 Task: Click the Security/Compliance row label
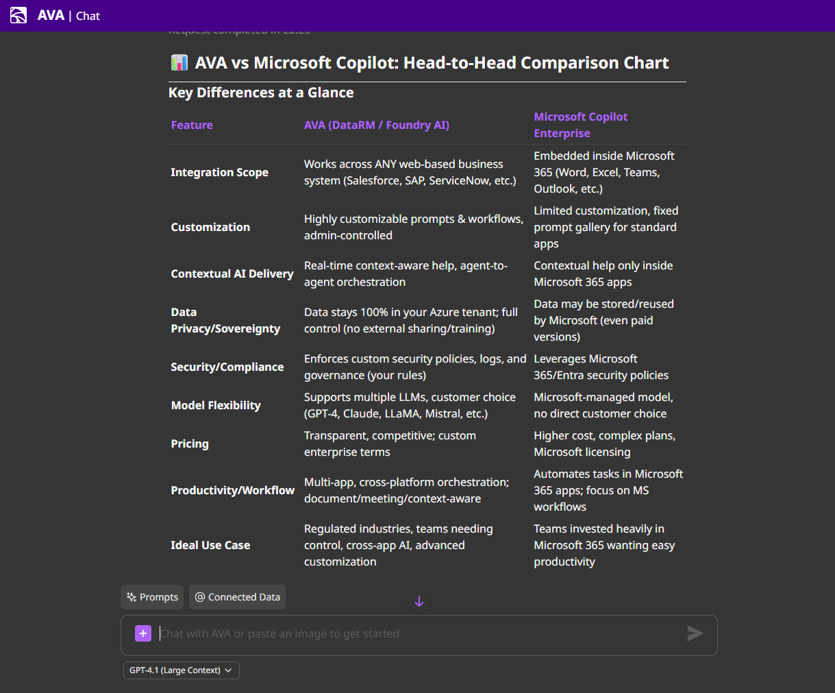click(x=227, y=367)
